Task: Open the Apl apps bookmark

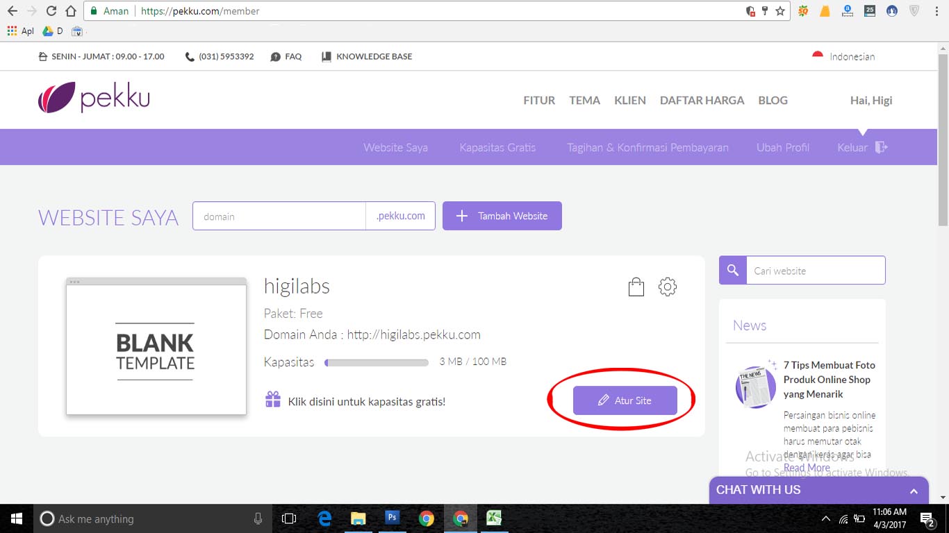Action: coord(21,31)
